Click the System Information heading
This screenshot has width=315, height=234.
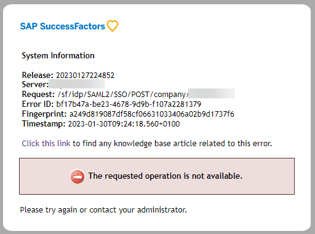click(58, 56)
